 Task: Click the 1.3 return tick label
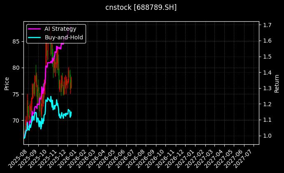tap(267, 88)
